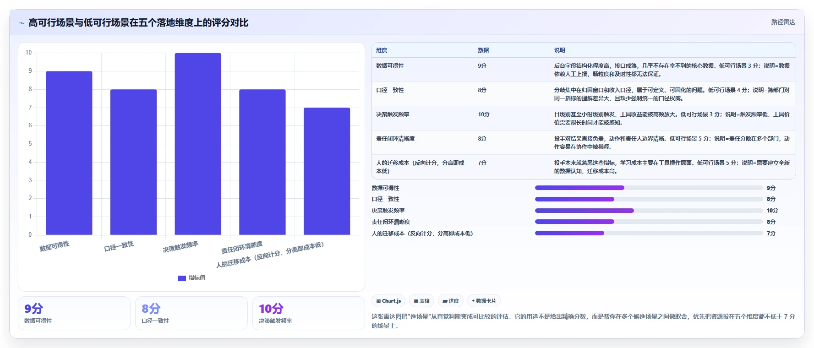814x348 pixels.
Task: Click the 指标值 legend text
Action: pyautogui.click(x=197, y=278)
